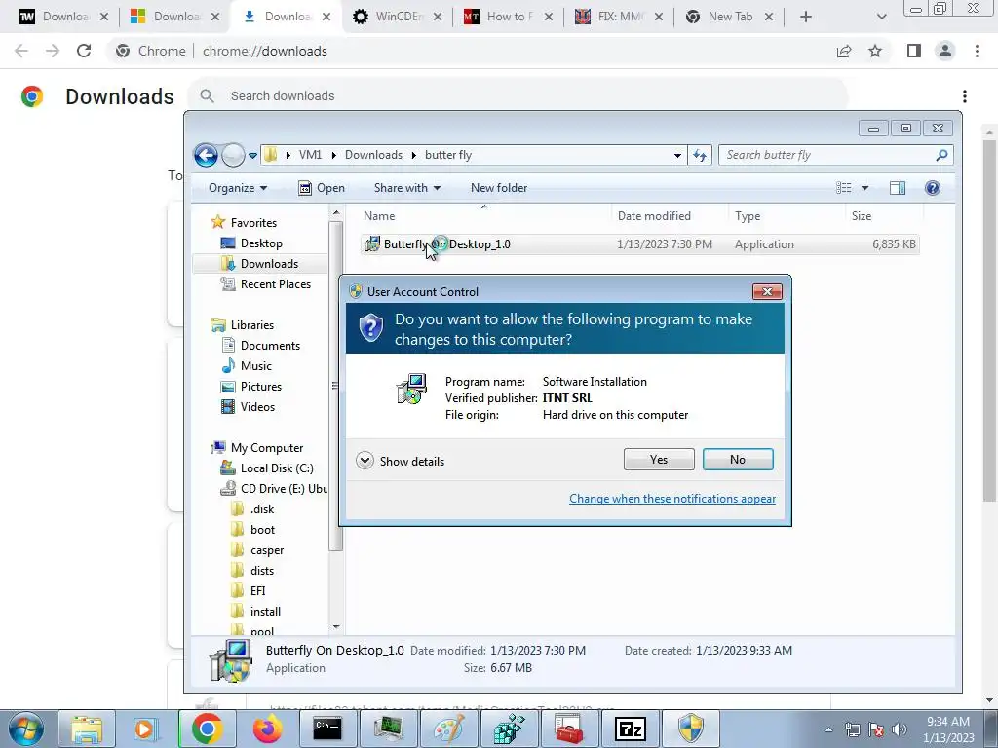Open the Share with menu
The image size is (998, 748).
[407, 188]
